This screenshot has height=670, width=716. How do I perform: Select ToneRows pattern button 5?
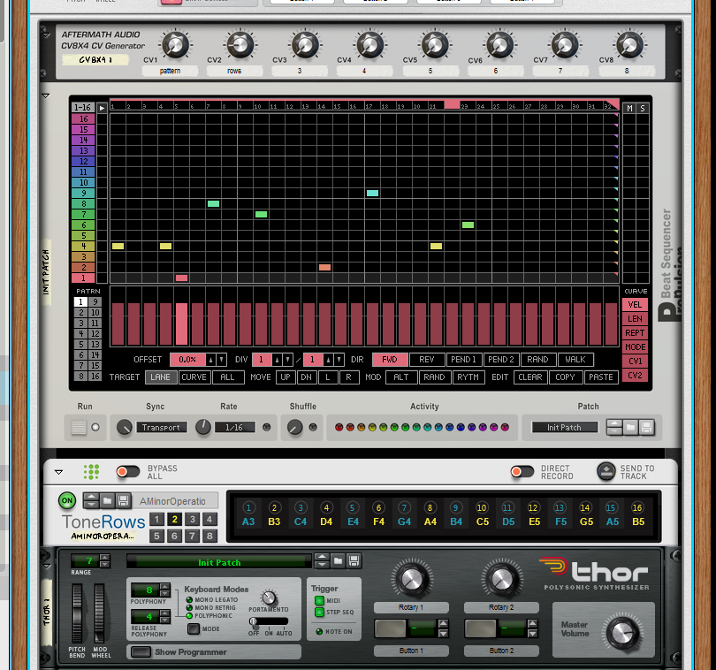tap(156, 536)
